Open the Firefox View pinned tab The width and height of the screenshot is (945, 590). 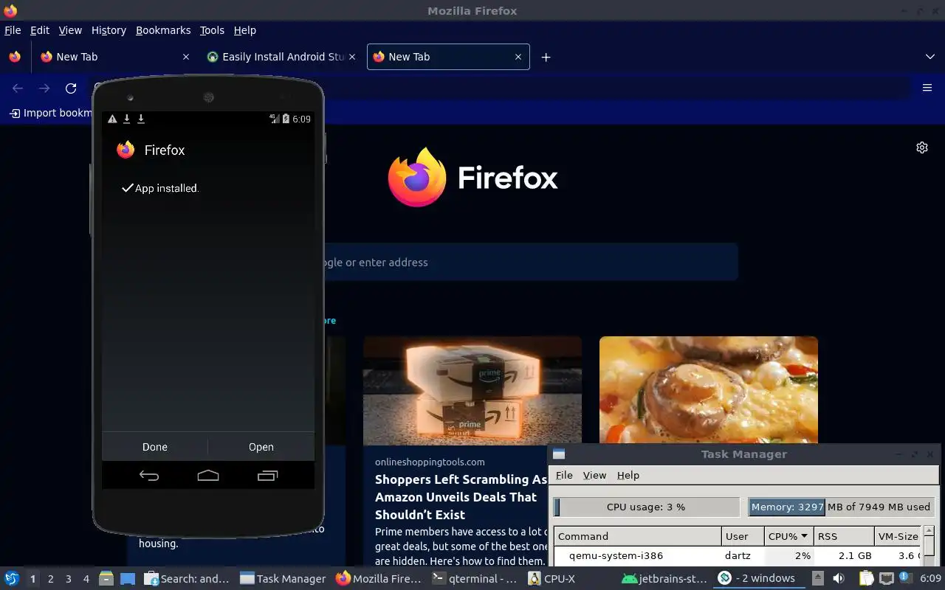(15, 57)
